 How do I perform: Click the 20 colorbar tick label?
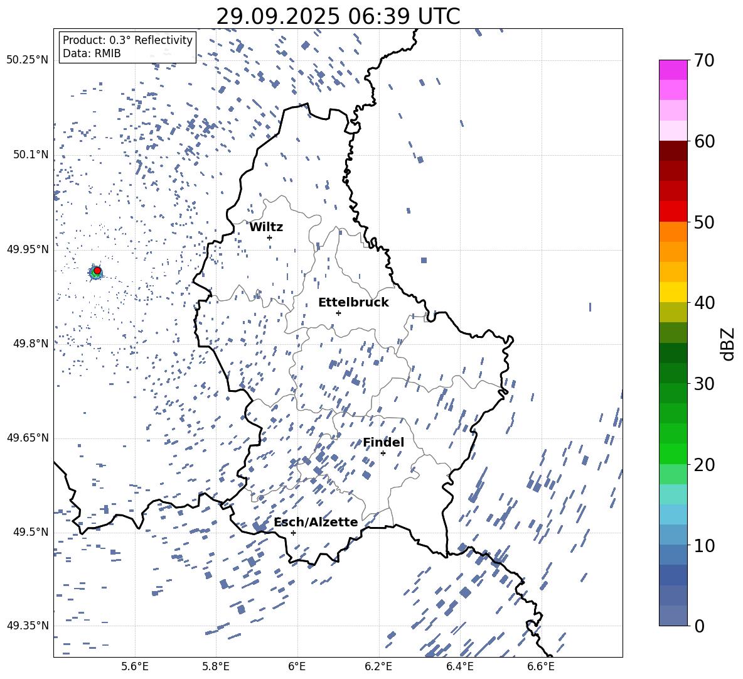[x=703, y=464]
